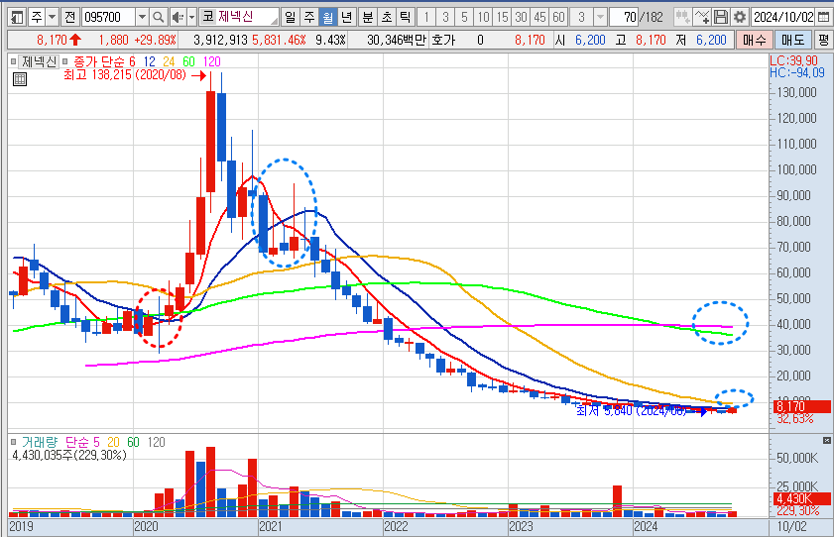
Task: Click the small square before 거래량 legend
Action: [13, 442]
